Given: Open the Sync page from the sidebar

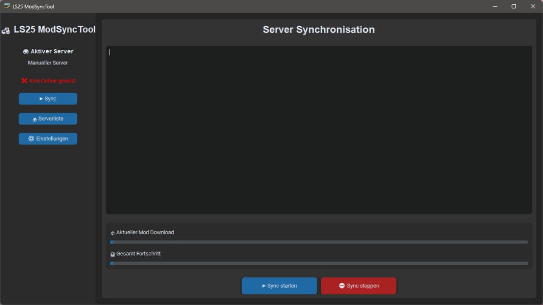Looking at the screenshot, I should tap(48, 99).
